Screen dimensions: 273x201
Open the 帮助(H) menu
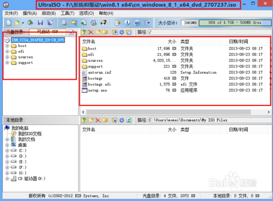pos(106,13)
